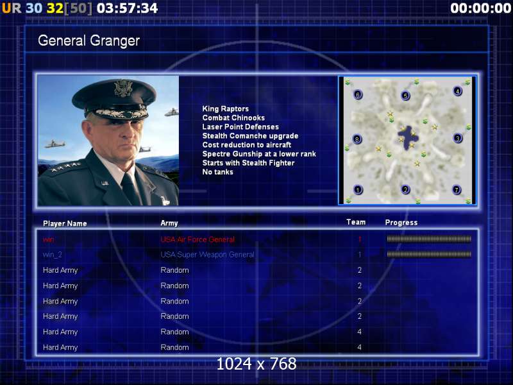
Task: Click start position 6 on the minimap
Action: (x=358, y=94)
